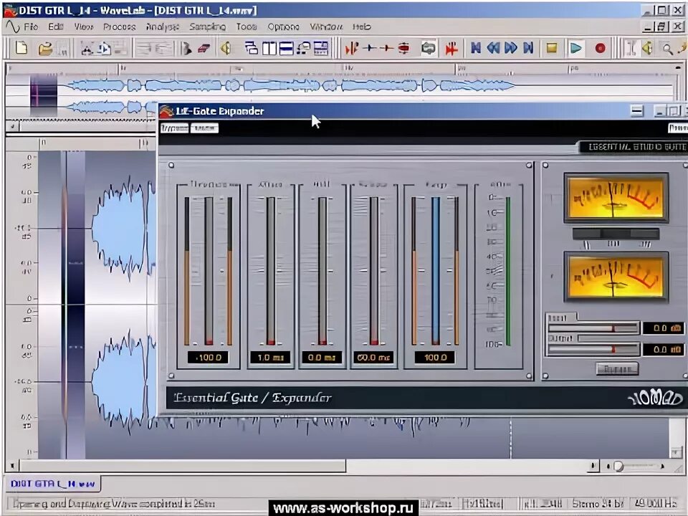Image resolution: width=688 pixels, height=516 pixels.
Task: Click the fourth red marker icon before loop
Action: click(x=403, y=48)
